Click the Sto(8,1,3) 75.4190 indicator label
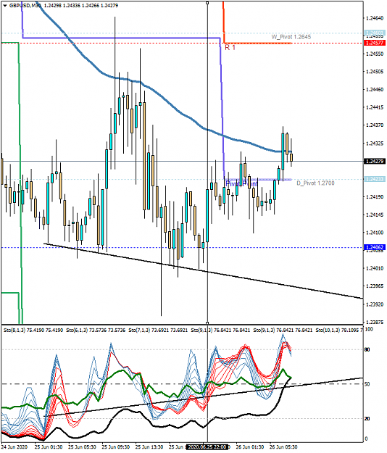This screenshot has height=453, width=387. coord(33,330)
